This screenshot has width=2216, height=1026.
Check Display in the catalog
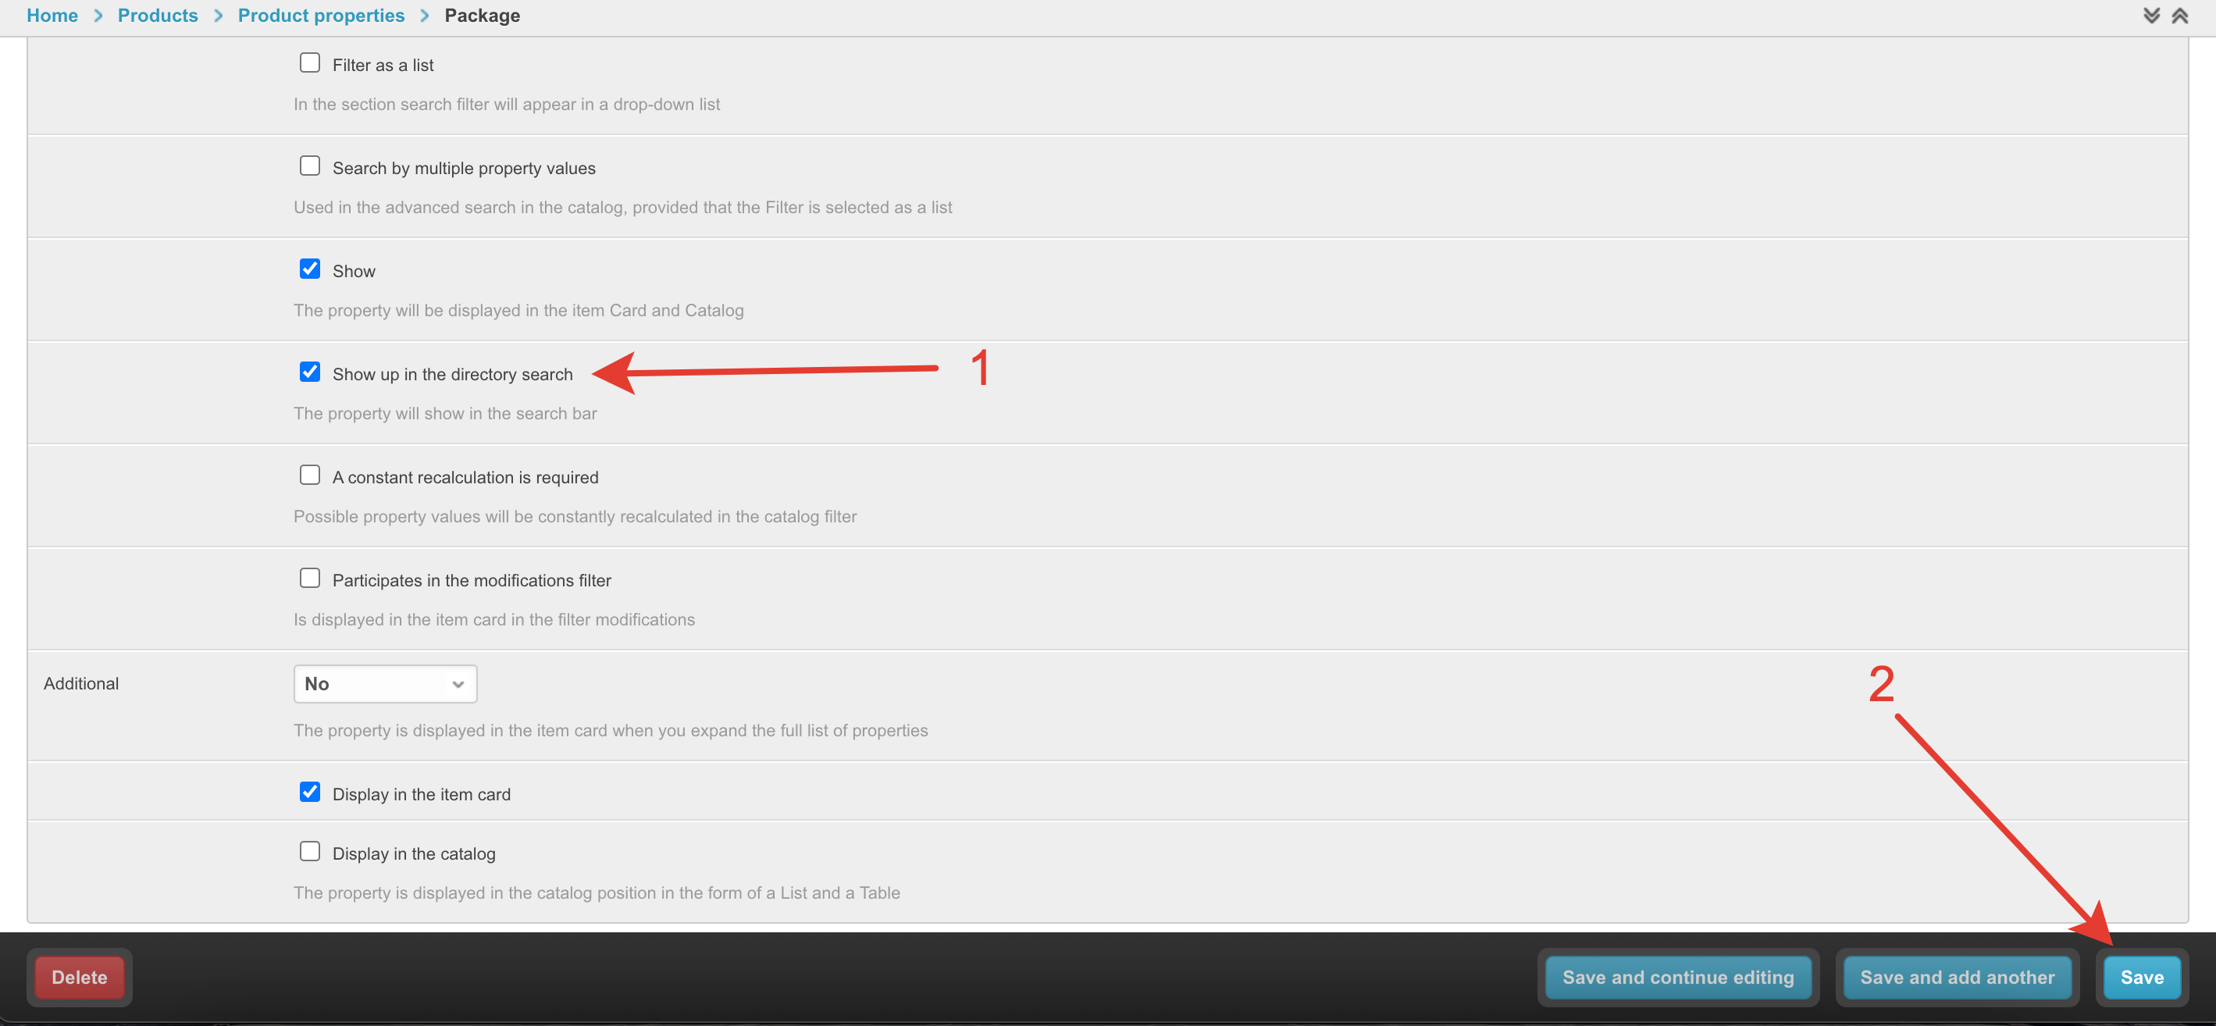(x=310, y=851)
